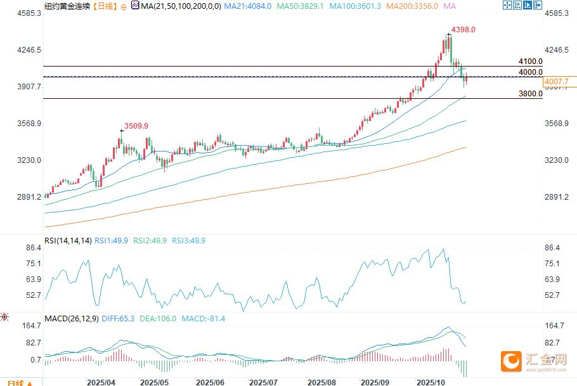Click the RSI3:49.9 value
Image resolution: width=577 pixels, height=386 pixels.
[189, 241]
